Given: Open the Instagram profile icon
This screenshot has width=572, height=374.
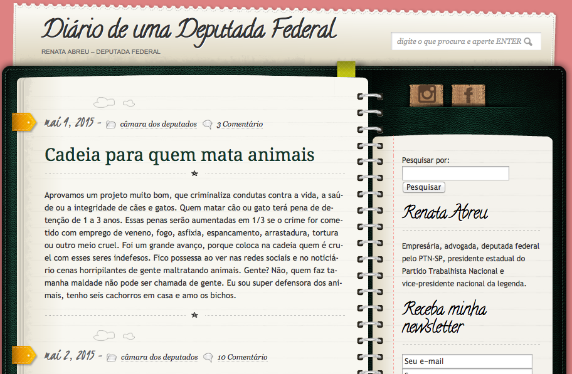Looking at the screenshot, I should point(426,95).
